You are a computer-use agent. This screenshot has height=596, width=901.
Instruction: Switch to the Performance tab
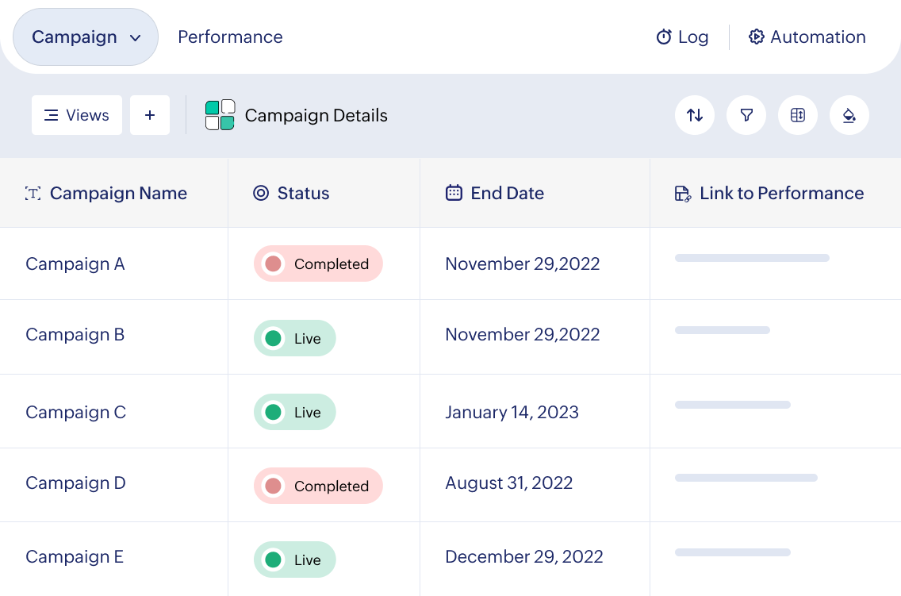click(x=230, y=37)
